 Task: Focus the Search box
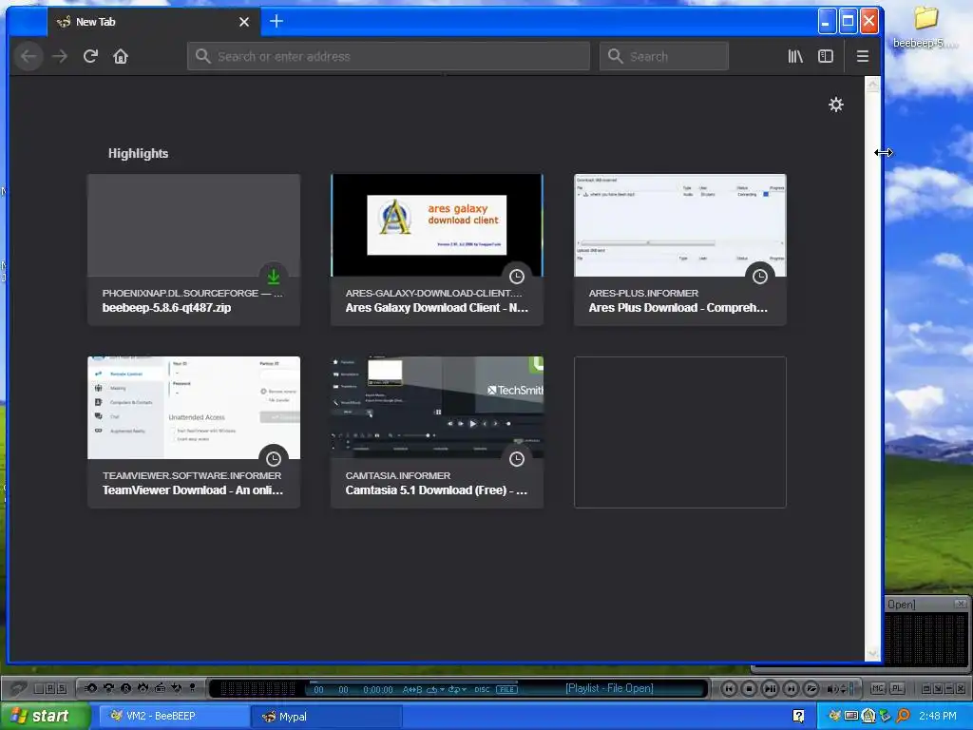click(664, 56)
